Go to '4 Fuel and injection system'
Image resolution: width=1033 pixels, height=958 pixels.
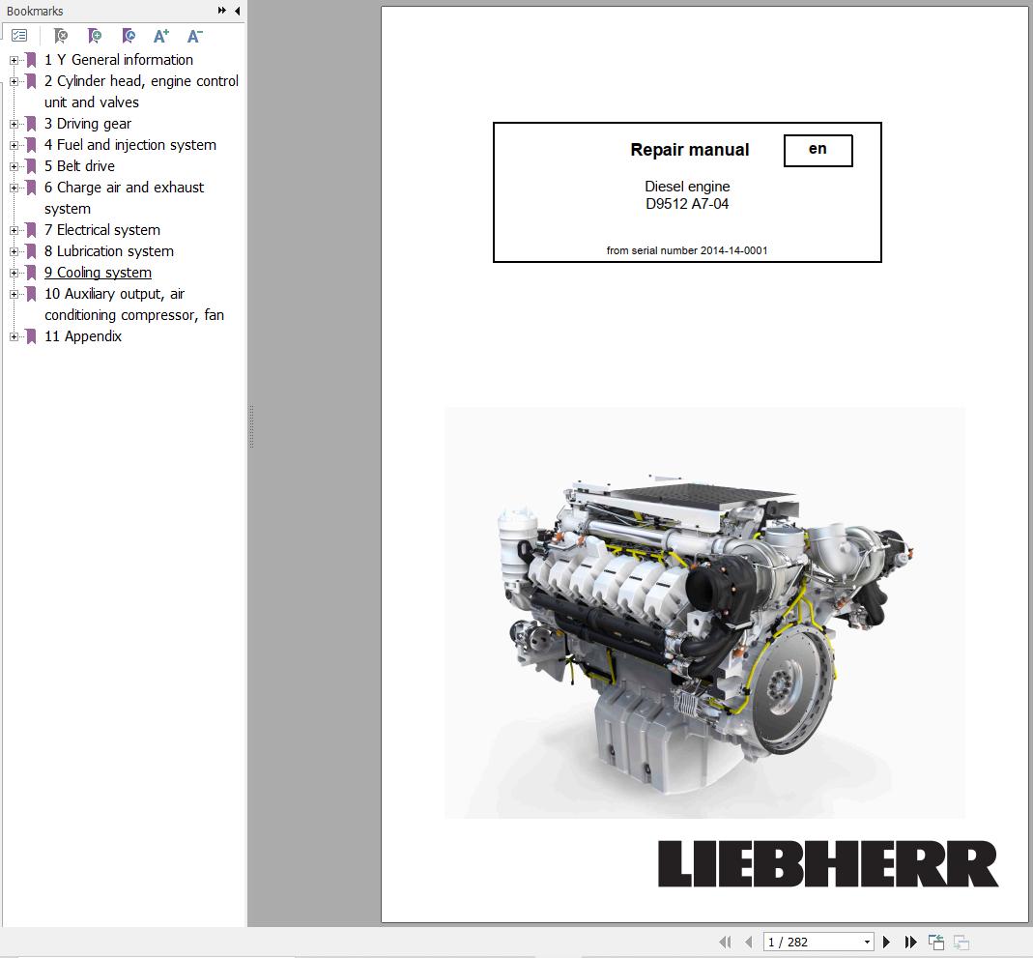point(129,145)
